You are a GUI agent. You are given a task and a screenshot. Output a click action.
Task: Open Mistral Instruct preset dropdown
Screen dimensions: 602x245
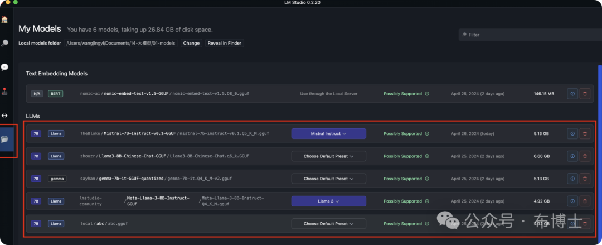(x=329, y=134)
